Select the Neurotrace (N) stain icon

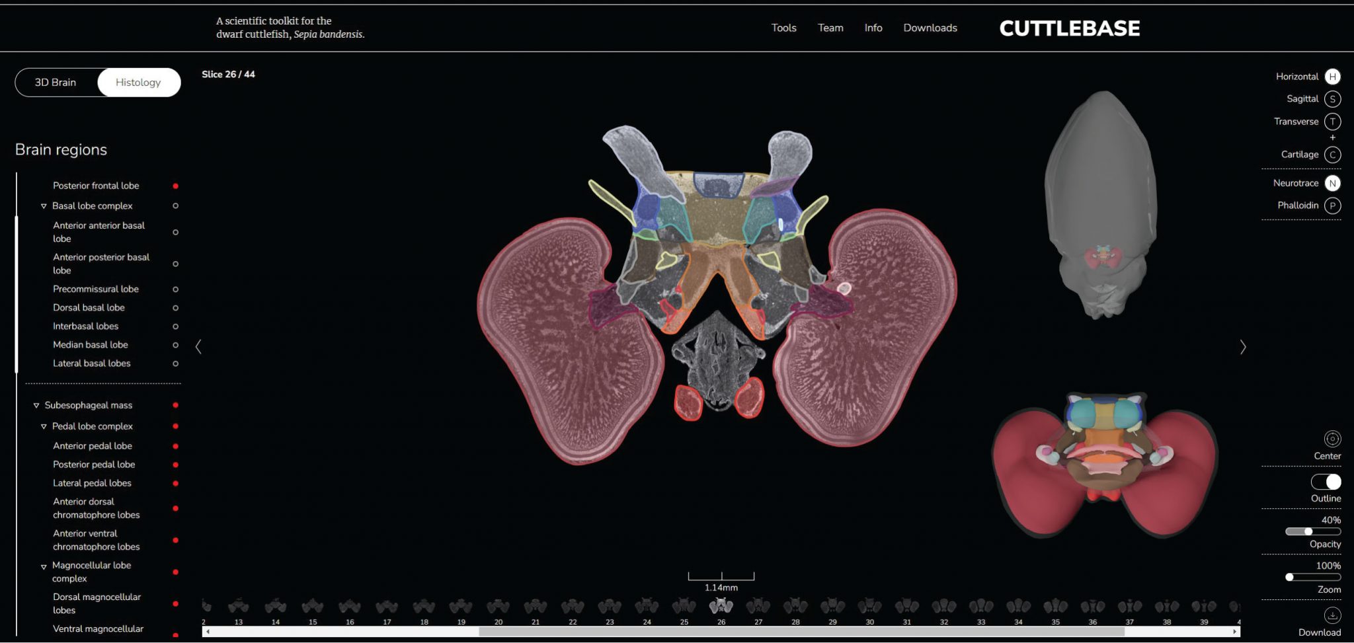click(1332, 184)
